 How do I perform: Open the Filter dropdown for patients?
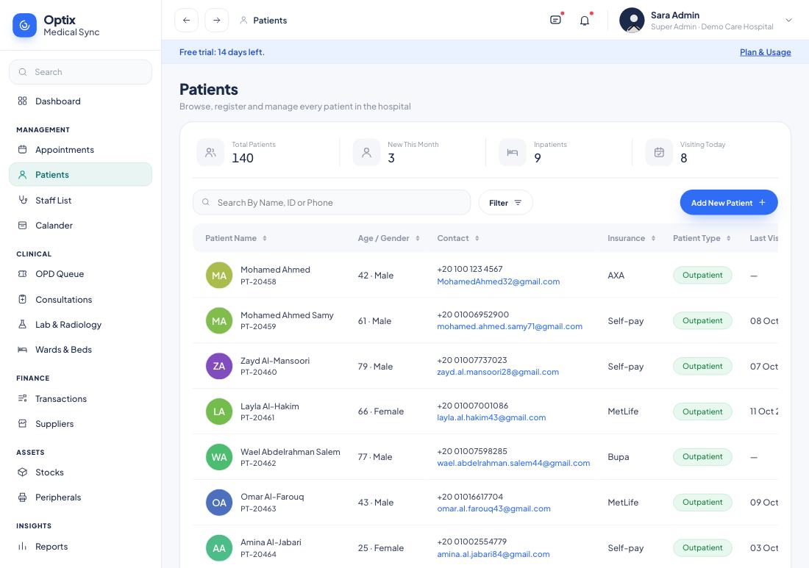506,203
